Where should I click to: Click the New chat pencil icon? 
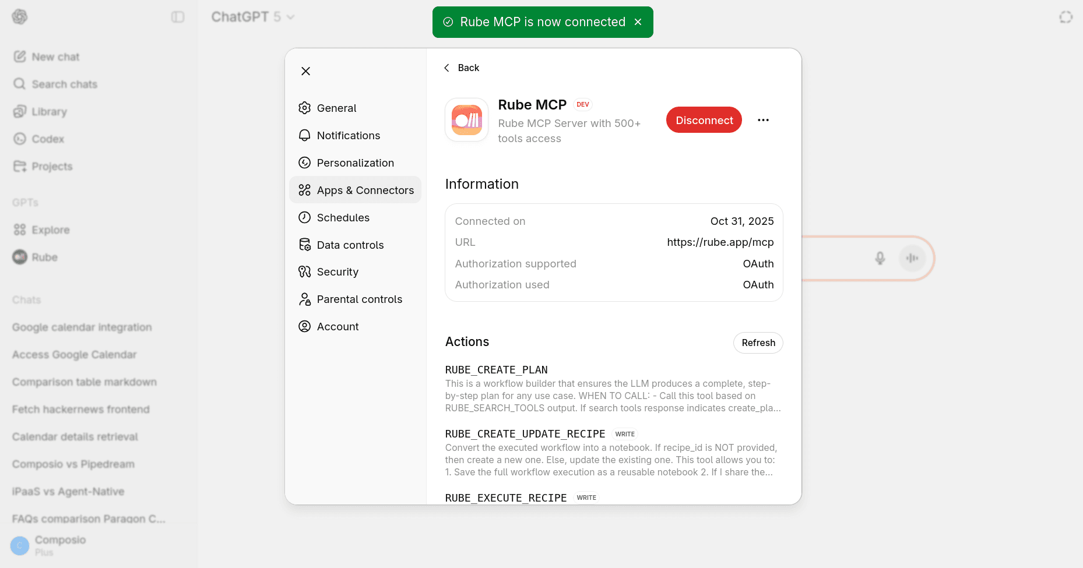click(20, 57)
